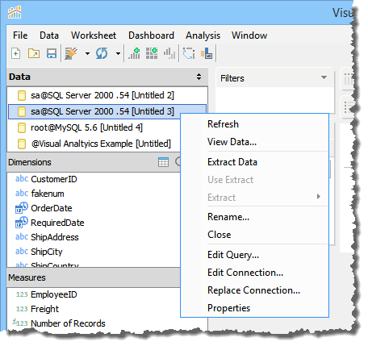Expand the Filters shelf dropdown arrow
368x346 pixels.
324,77
